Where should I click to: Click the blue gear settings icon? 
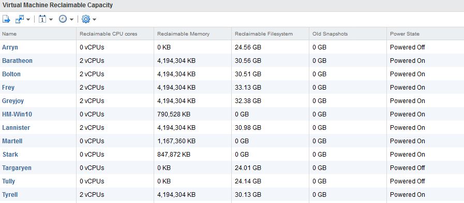[86, 20]
